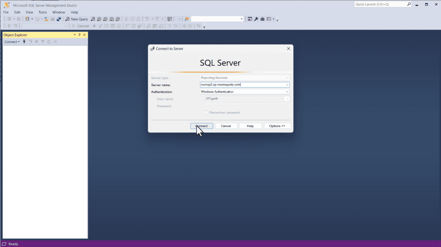Viewport: 441px width, 247px height.
Task: Click the Refresh icon in Object Explorer
Action: point(49,42)
